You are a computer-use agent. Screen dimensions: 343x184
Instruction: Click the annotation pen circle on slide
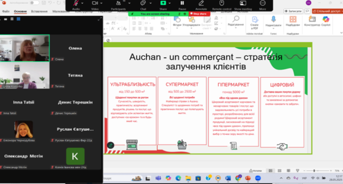[x=111, y=145]
